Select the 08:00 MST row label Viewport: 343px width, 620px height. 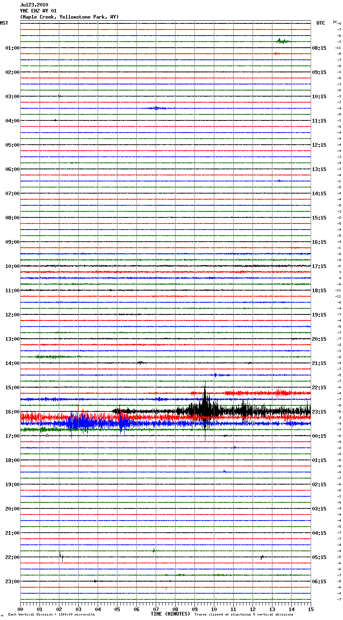tap(13, 218)
